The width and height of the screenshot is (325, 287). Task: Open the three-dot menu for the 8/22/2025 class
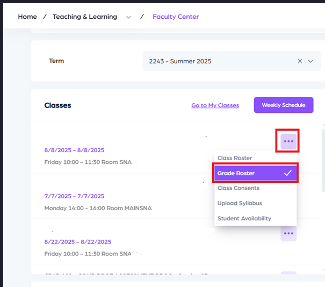pos(288,233)
